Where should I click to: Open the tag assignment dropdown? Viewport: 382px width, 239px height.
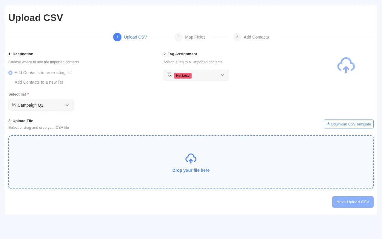point(196,75)
